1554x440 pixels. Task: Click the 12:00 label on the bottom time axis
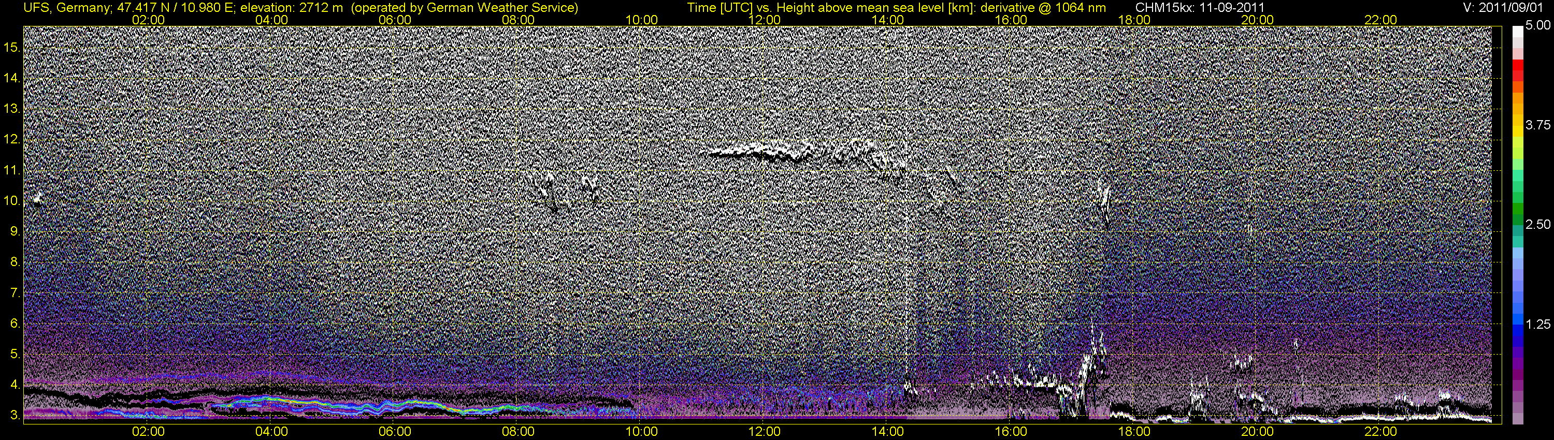tap(765, 432)
